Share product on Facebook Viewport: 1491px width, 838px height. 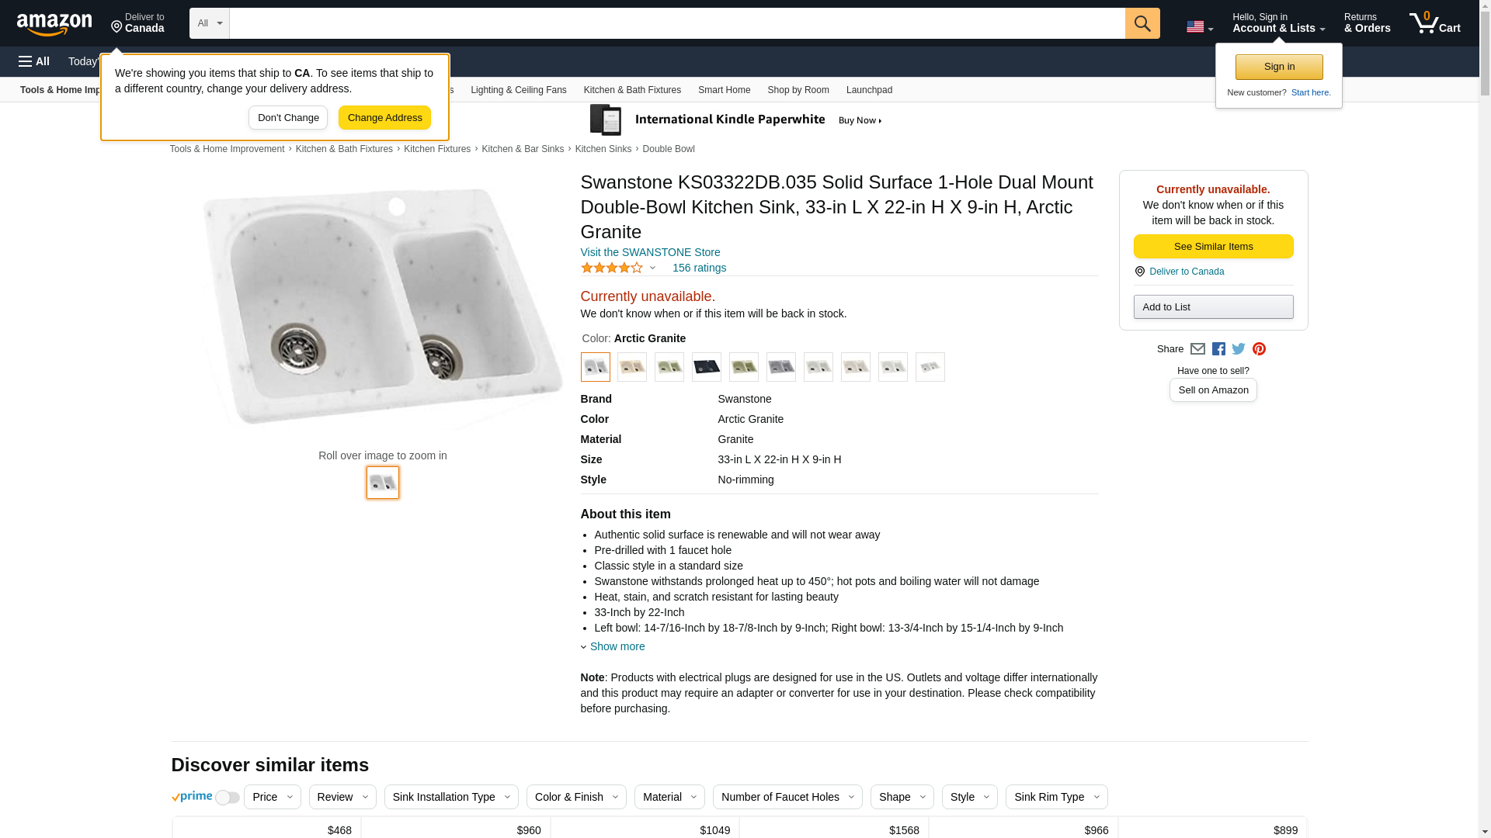[1218, 349]
